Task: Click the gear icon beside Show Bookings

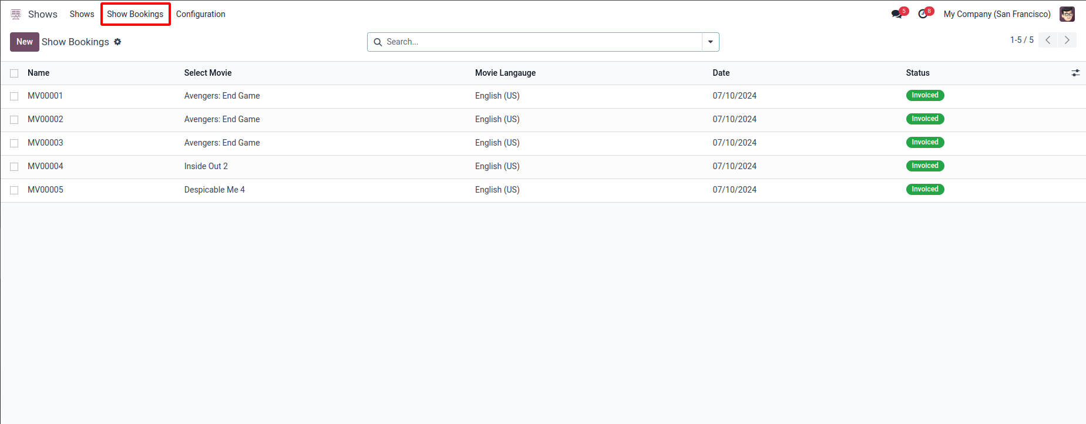Action: click(x=117, y=42)
